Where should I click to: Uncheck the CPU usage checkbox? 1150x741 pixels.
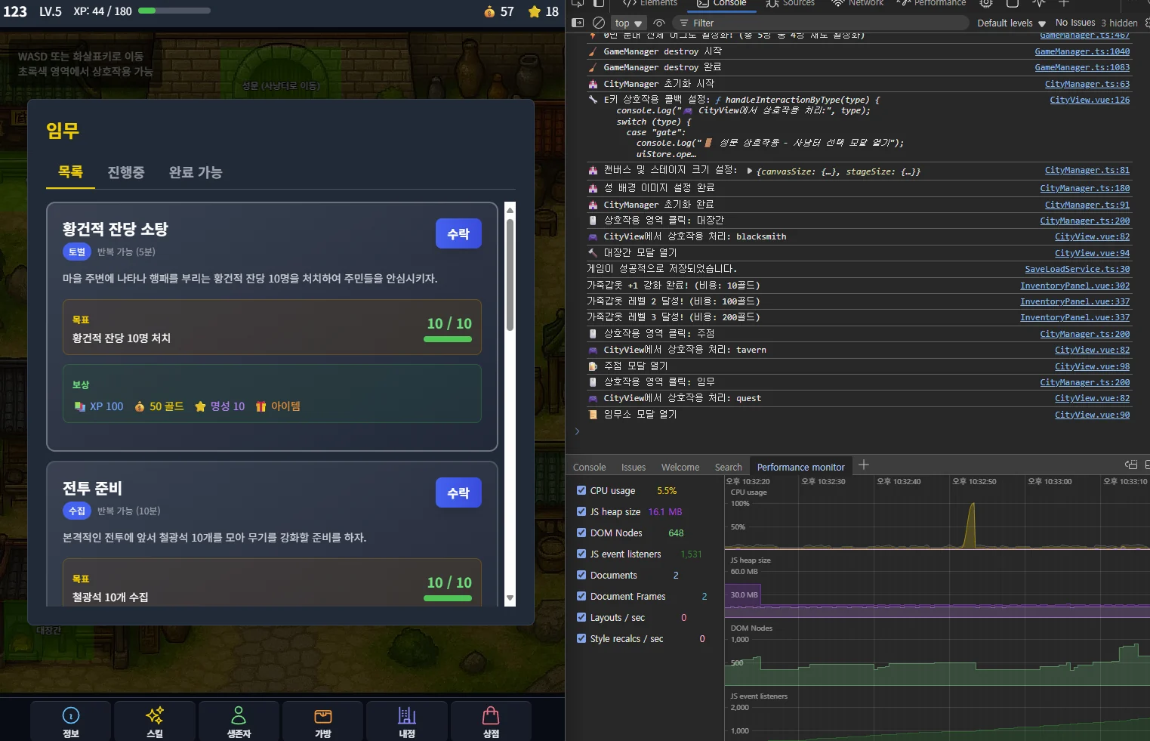(581, 490)
